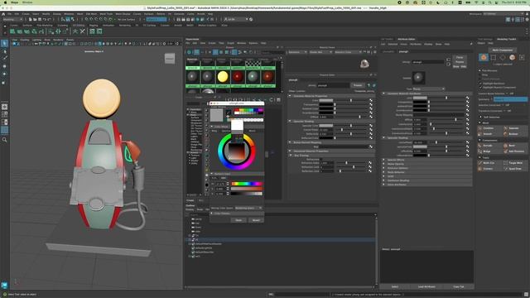Activate the Move tool in toolbox

tap(4, 66)
